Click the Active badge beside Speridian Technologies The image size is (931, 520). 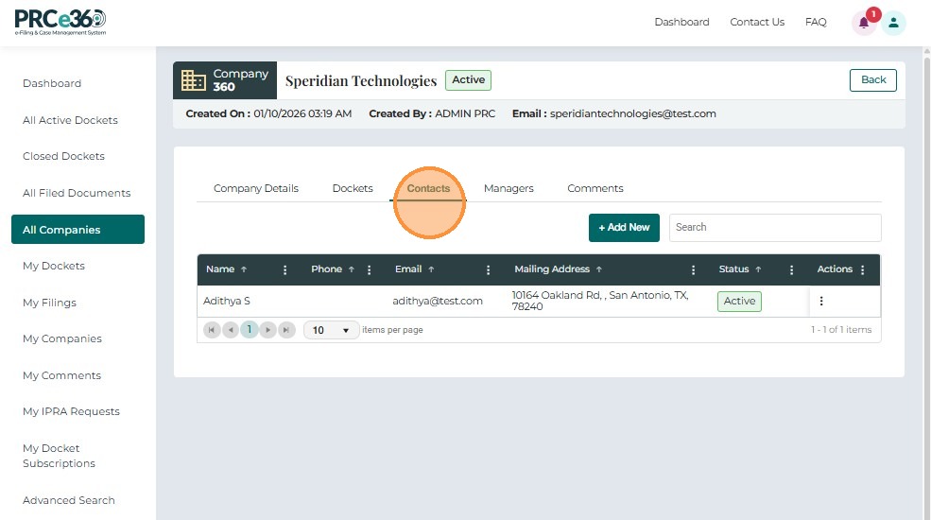point(469,80)
